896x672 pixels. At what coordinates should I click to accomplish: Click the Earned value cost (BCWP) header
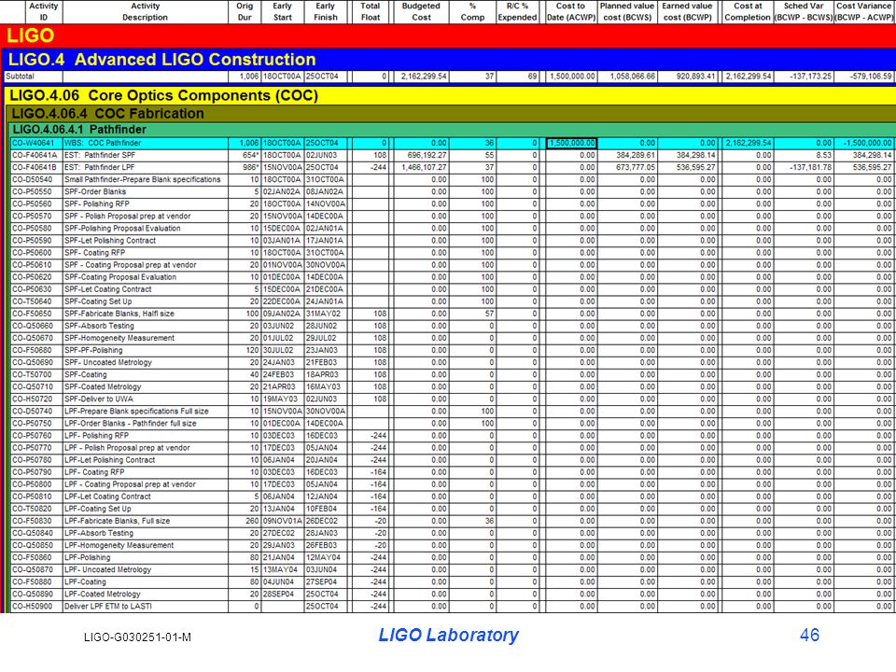click(688, 12)
